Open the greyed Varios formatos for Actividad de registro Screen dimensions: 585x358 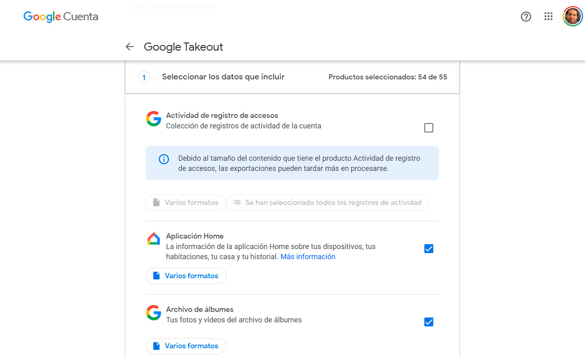pos(186,202)
